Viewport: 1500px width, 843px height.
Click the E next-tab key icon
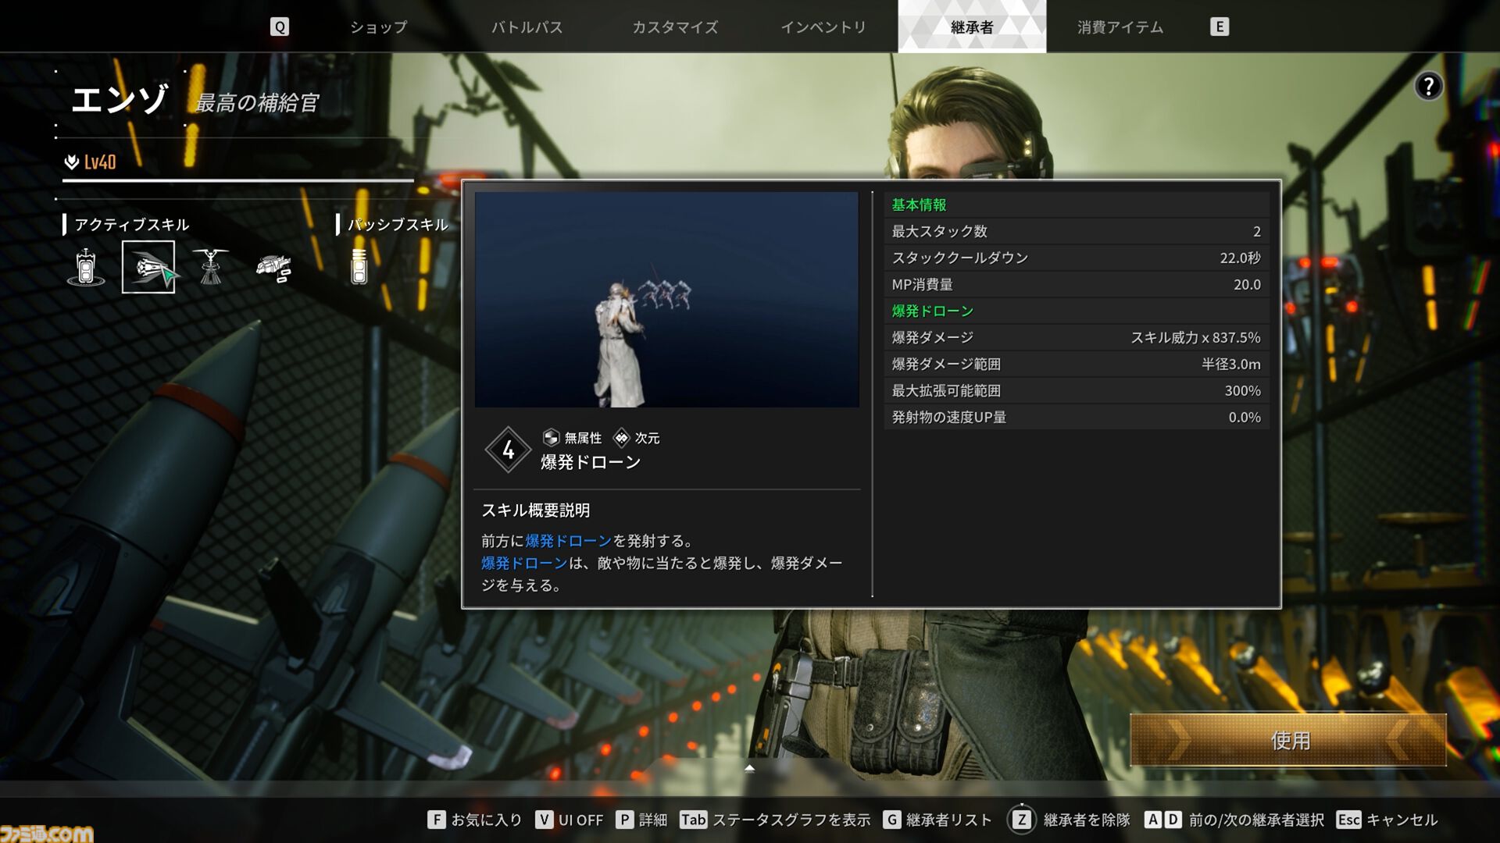point(1220,27)
